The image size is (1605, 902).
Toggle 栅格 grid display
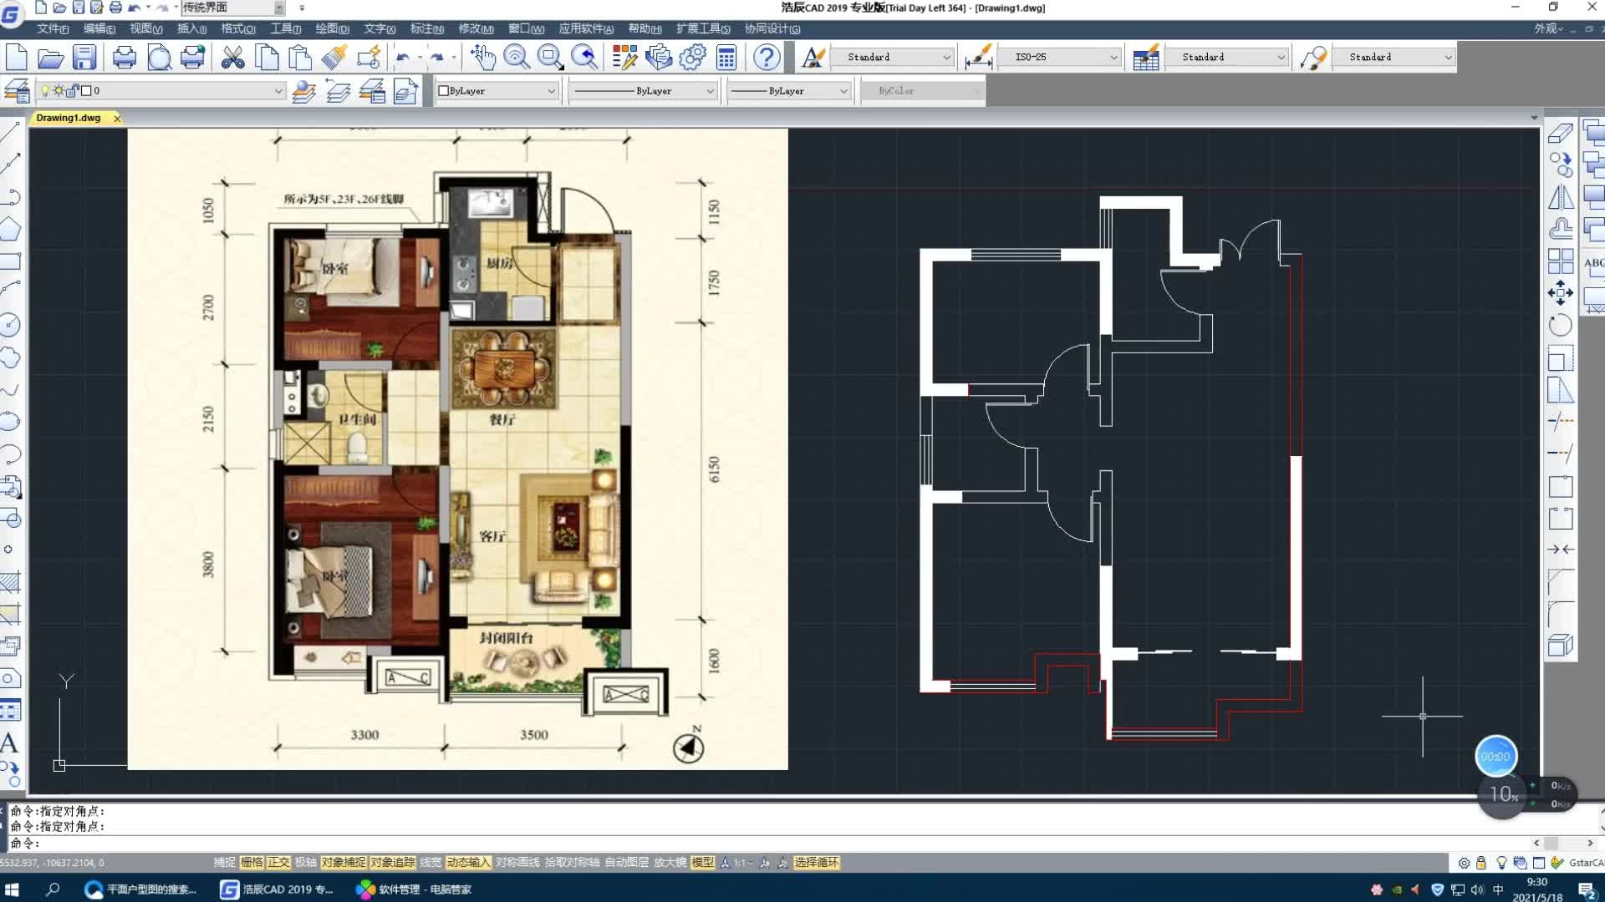click(252, 863)
